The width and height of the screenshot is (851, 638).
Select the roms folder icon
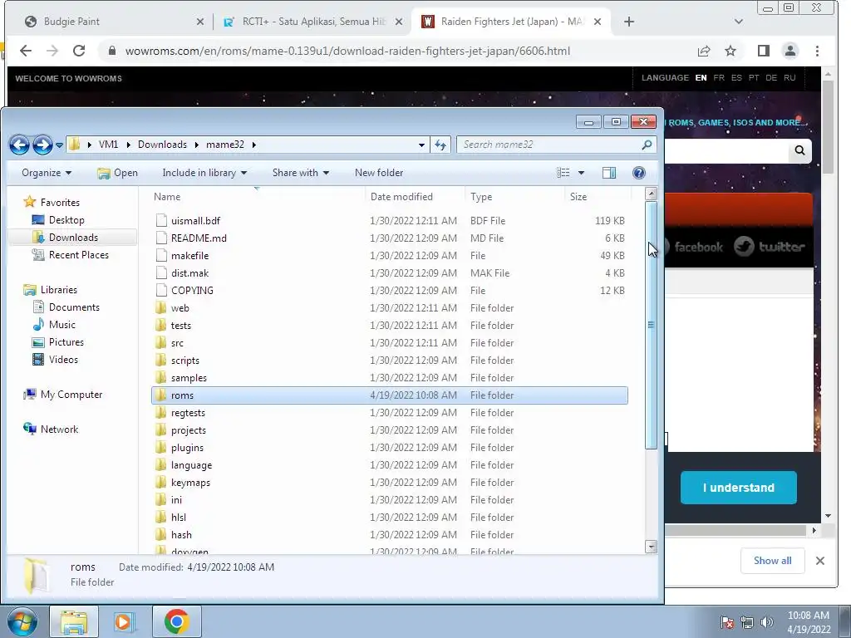(160, 395)
